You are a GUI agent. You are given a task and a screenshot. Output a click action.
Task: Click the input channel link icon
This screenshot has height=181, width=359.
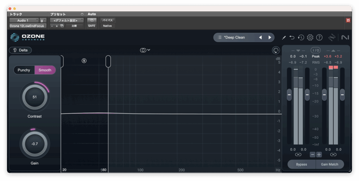click(x=298, y=154)
